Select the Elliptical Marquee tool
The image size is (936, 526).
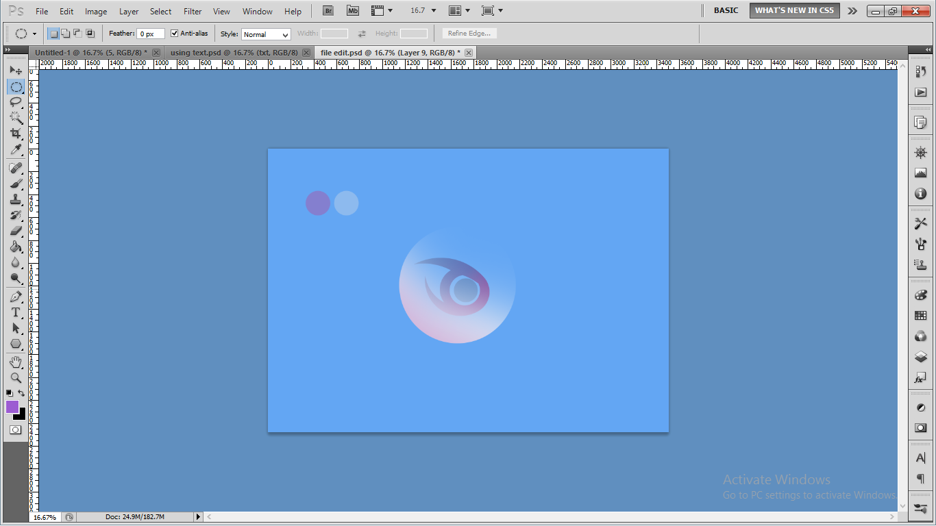(15, 87)
